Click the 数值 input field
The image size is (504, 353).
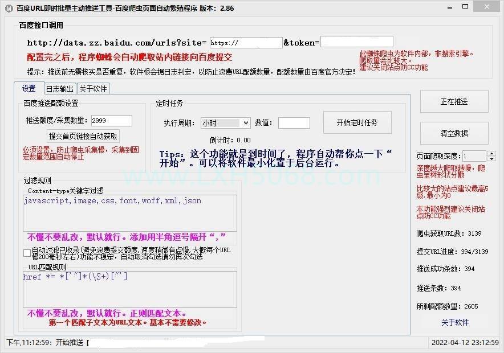click(294, 123)
